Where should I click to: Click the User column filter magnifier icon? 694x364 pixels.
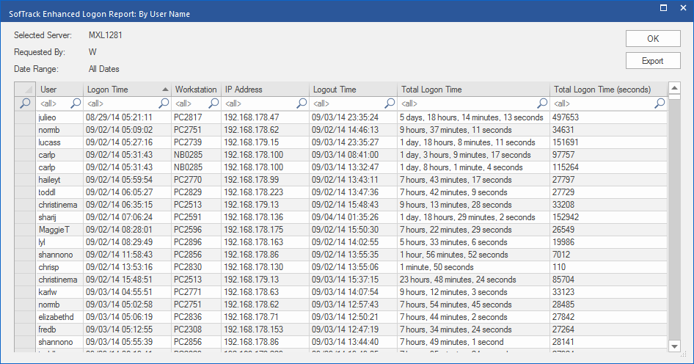[76, 103]
